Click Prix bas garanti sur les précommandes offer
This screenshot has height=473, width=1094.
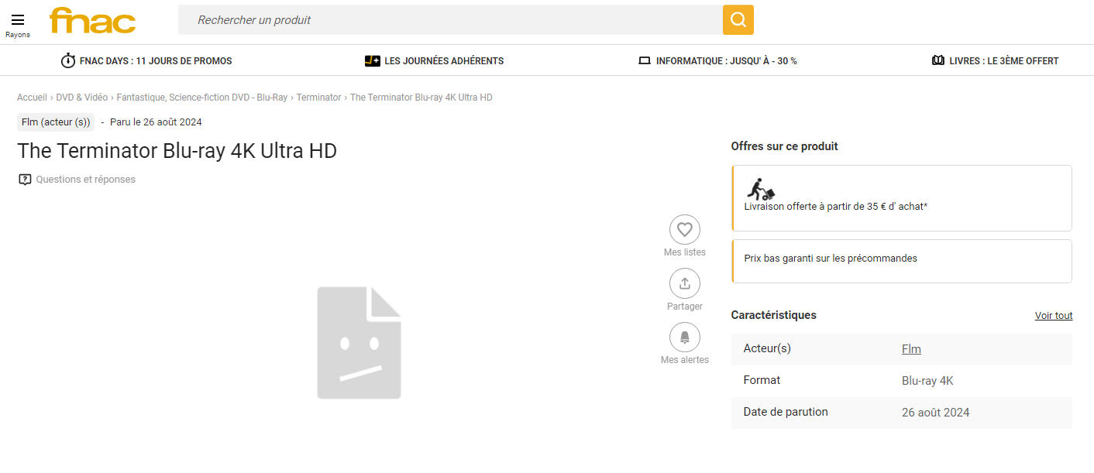coord(902,261)
